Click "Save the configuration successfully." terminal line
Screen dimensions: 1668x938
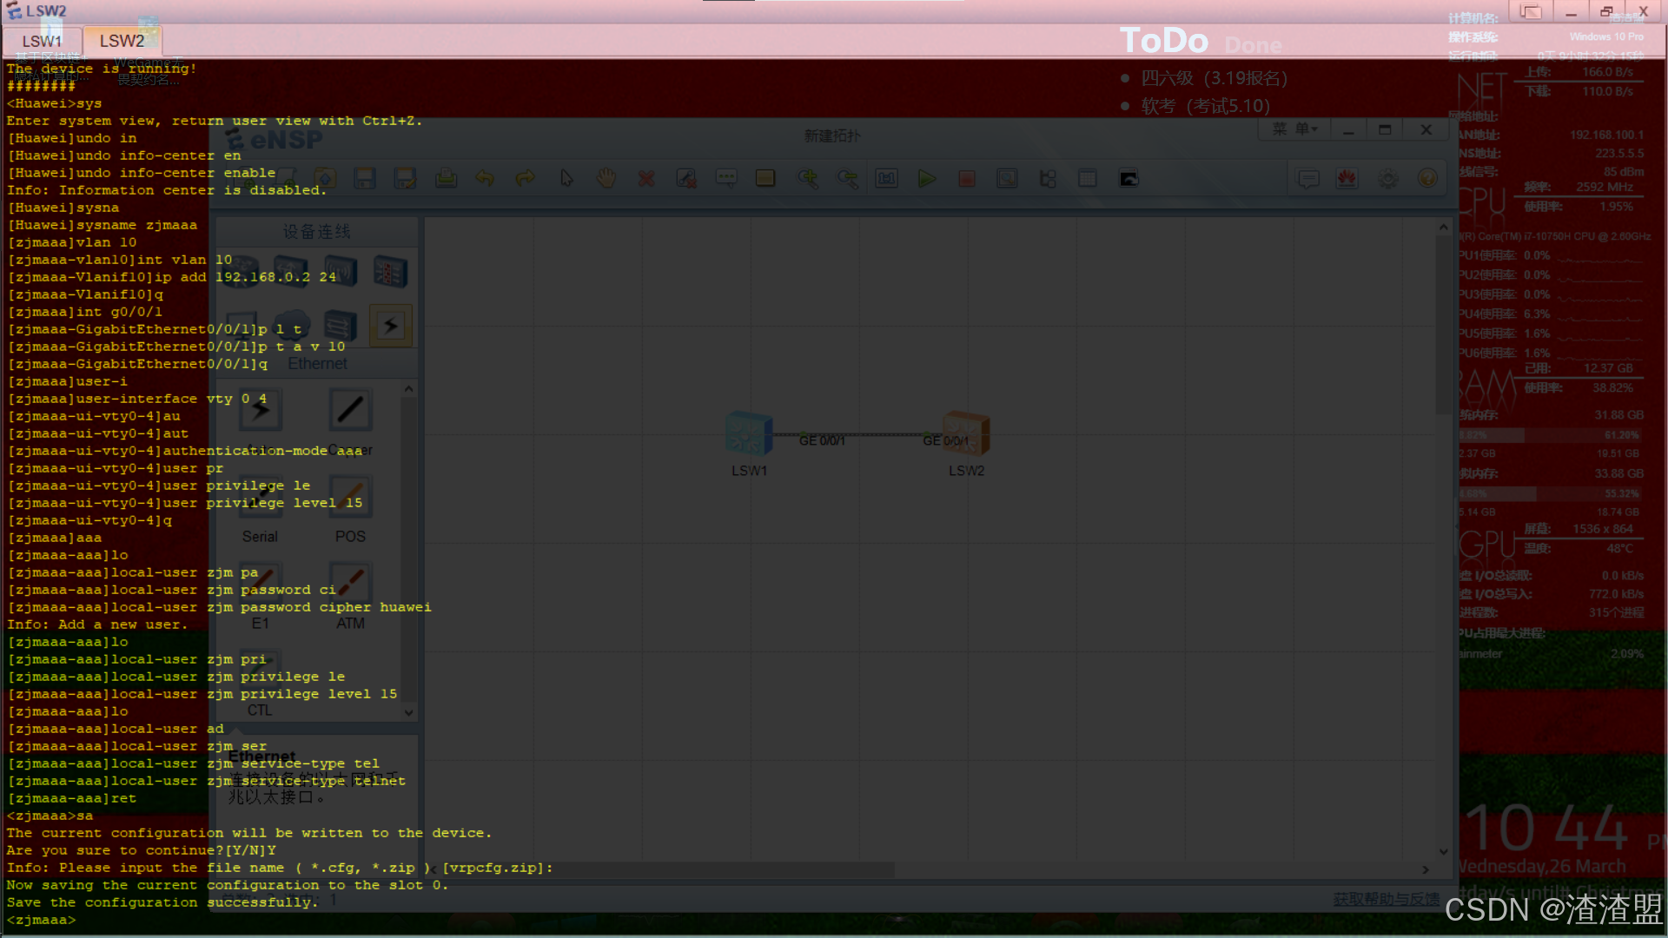point(162,902)
